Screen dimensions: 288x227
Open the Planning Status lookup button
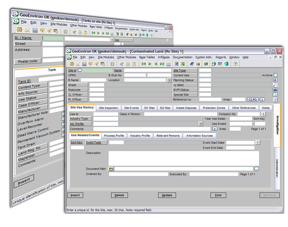click(x=185, y=80)
